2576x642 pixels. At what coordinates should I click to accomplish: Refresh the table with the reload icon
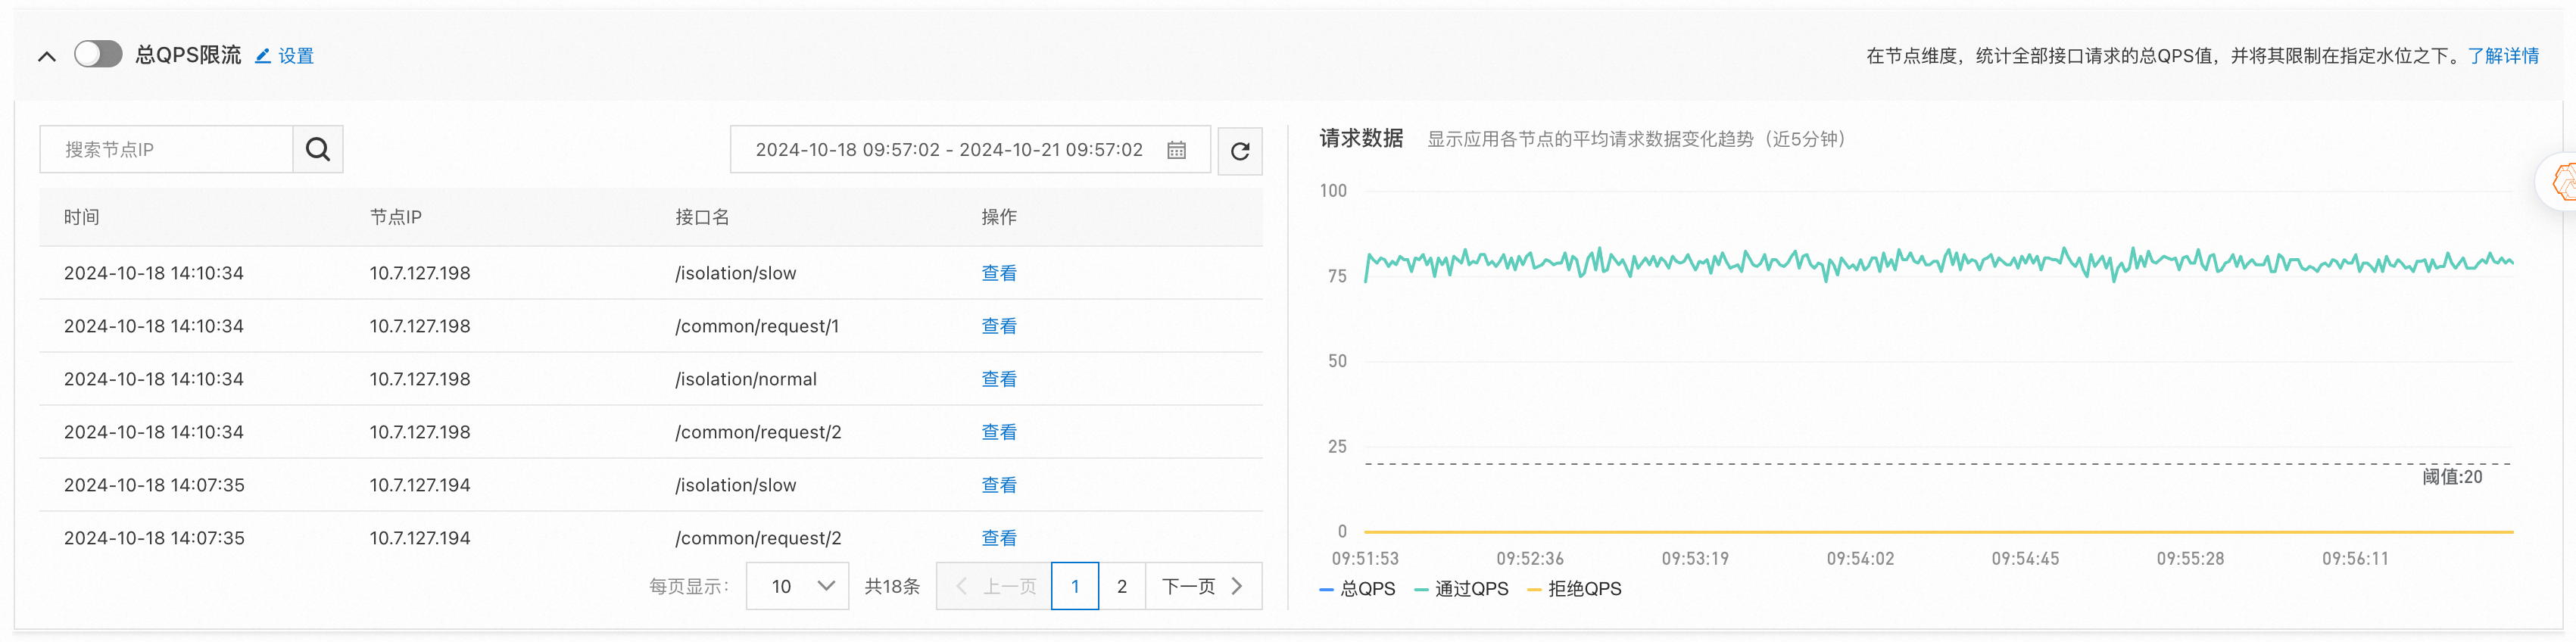coord(1240,151)
